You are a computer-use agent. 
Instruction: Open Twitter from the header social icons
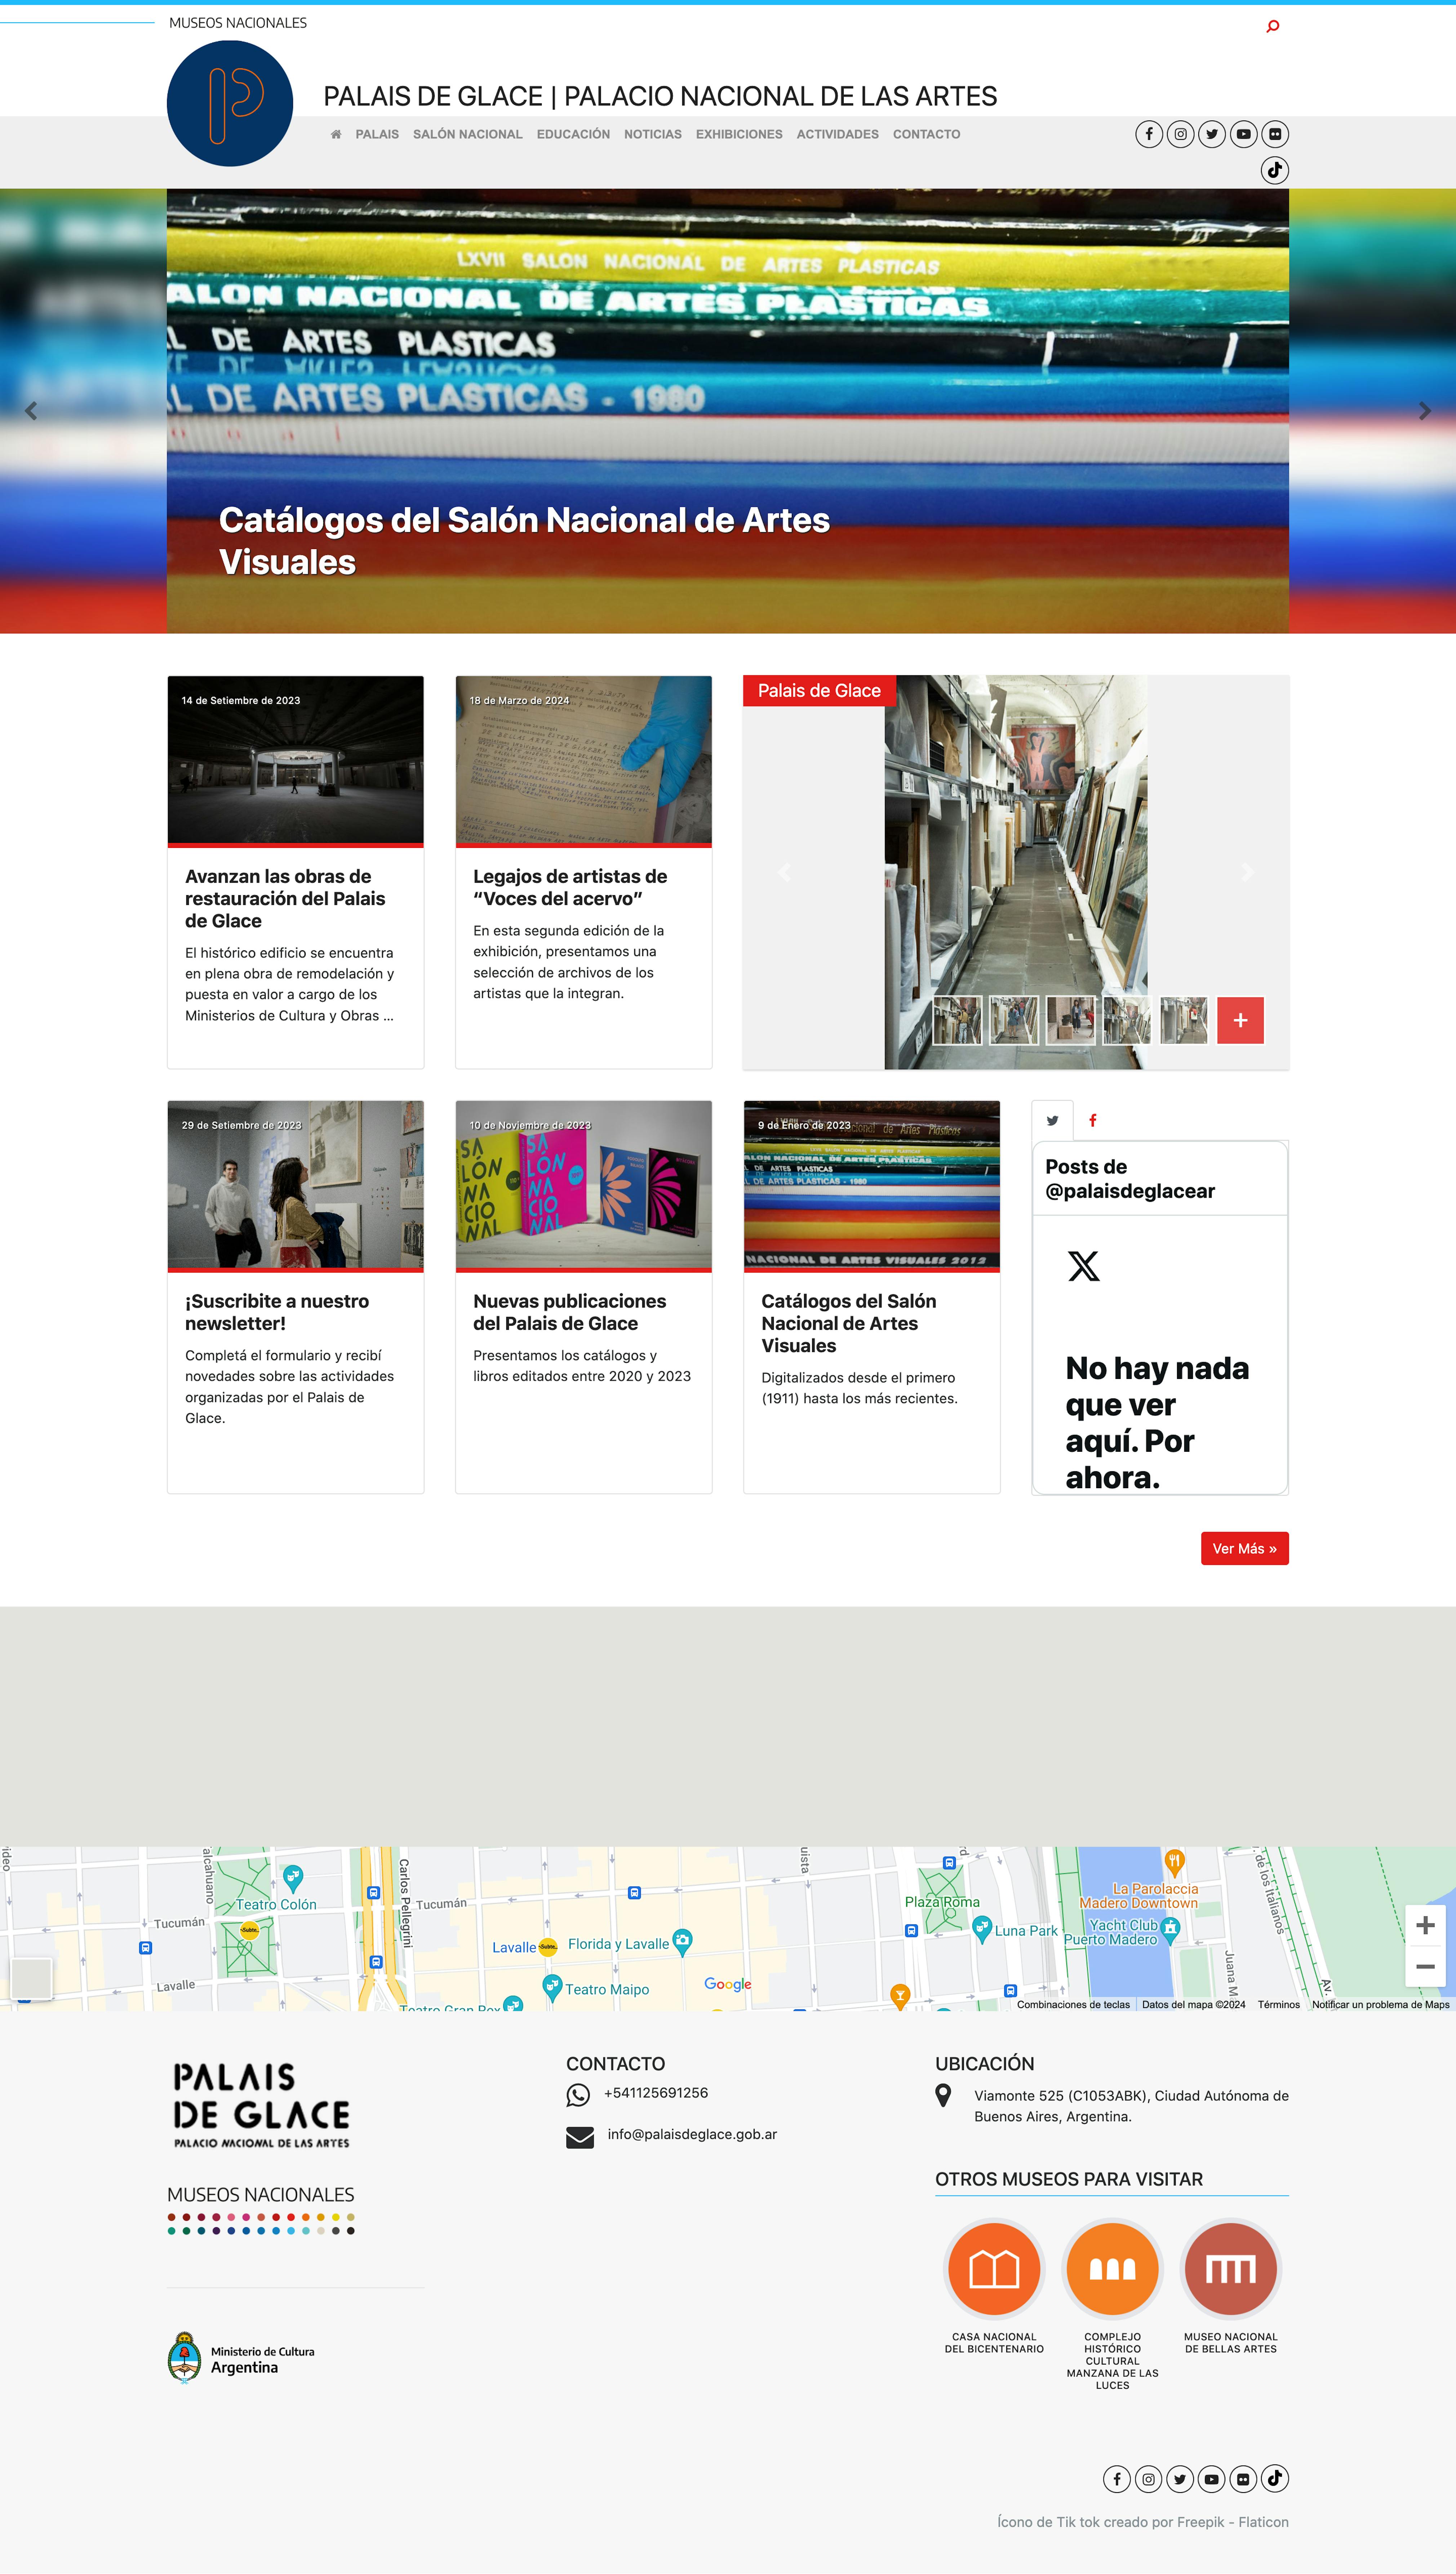pos(1212,134)
